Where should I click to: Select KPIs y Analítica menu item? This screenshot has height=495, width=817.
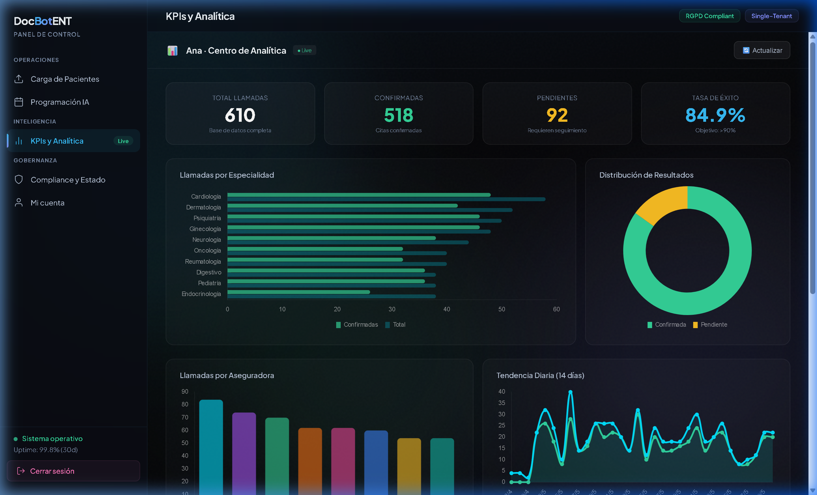click(73, 141)
